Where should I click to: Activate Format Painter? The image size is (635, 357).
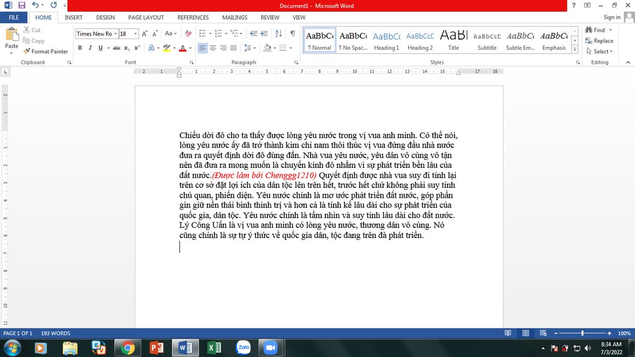[45, 51]
